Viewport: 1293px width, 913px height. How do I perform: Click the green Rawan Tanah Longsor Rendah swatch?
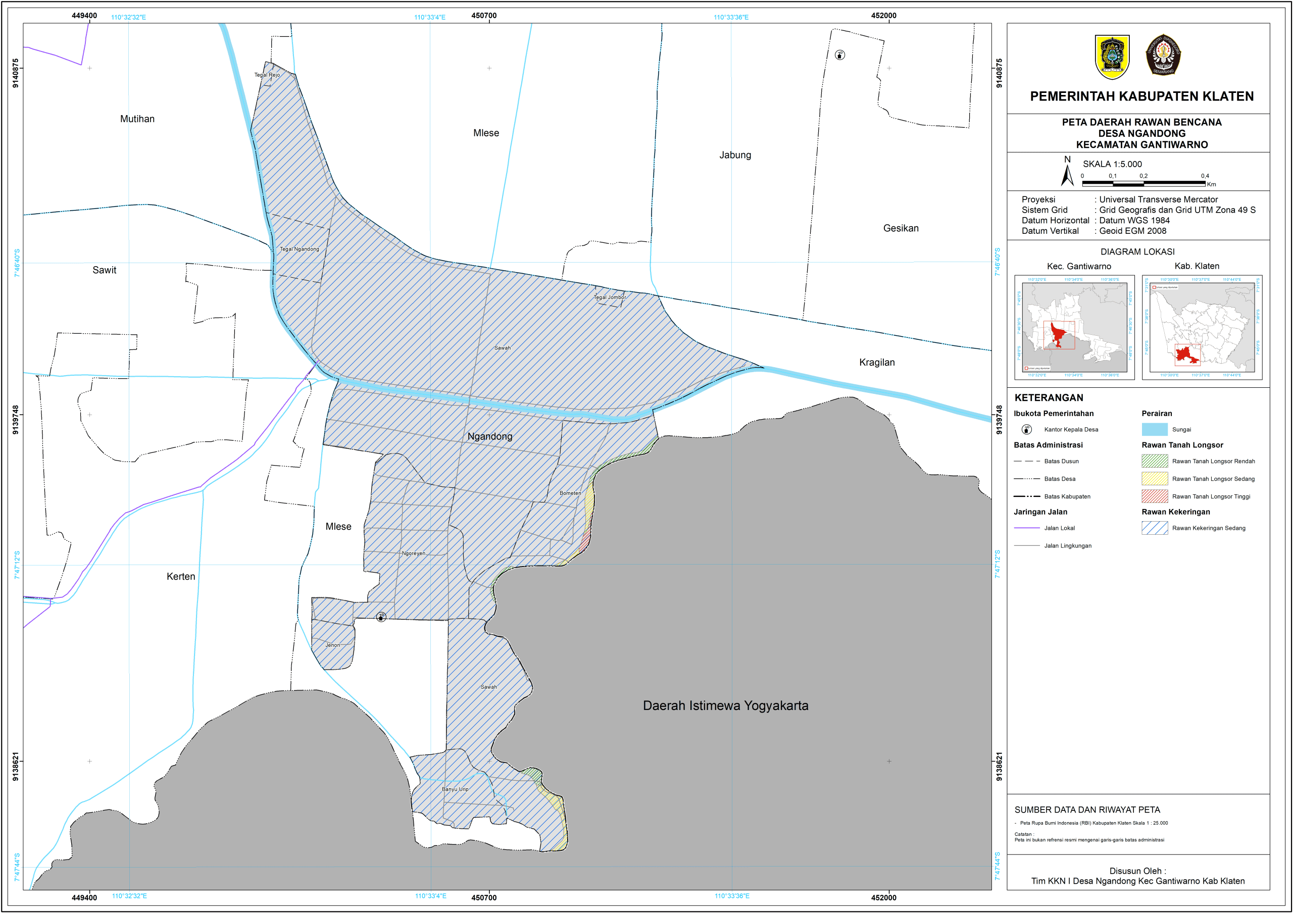1155,461
